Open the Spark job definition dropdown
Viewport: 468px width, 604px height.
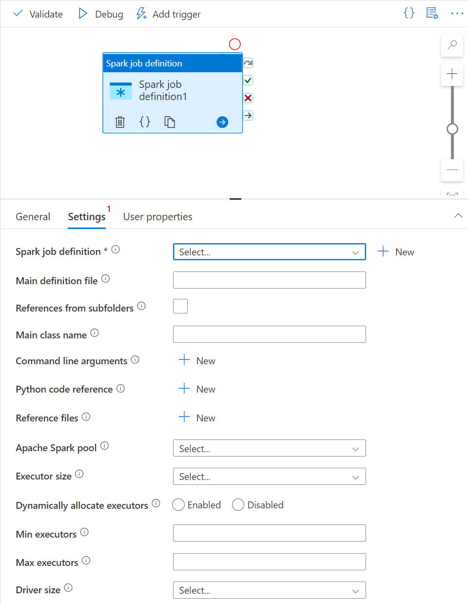click(x=269, y=252)
